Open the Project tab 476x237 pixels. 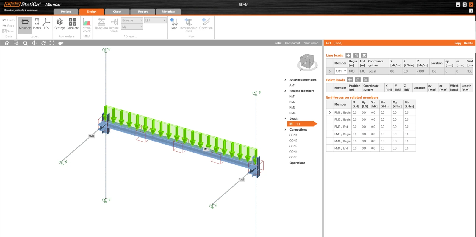coord(66,12)
